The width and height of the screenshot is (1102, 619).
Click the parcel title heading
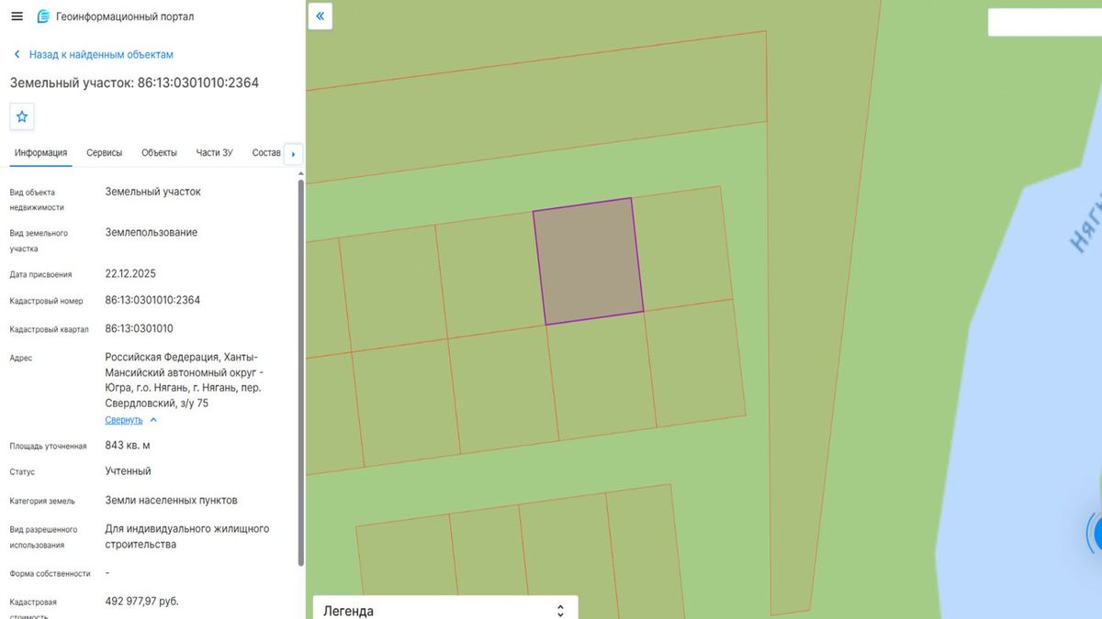point(134,83)
